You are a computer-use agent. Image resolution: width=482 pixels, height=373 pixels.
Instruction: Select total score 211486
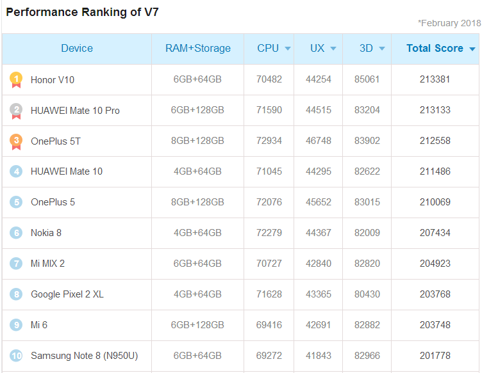coord(435,171)
